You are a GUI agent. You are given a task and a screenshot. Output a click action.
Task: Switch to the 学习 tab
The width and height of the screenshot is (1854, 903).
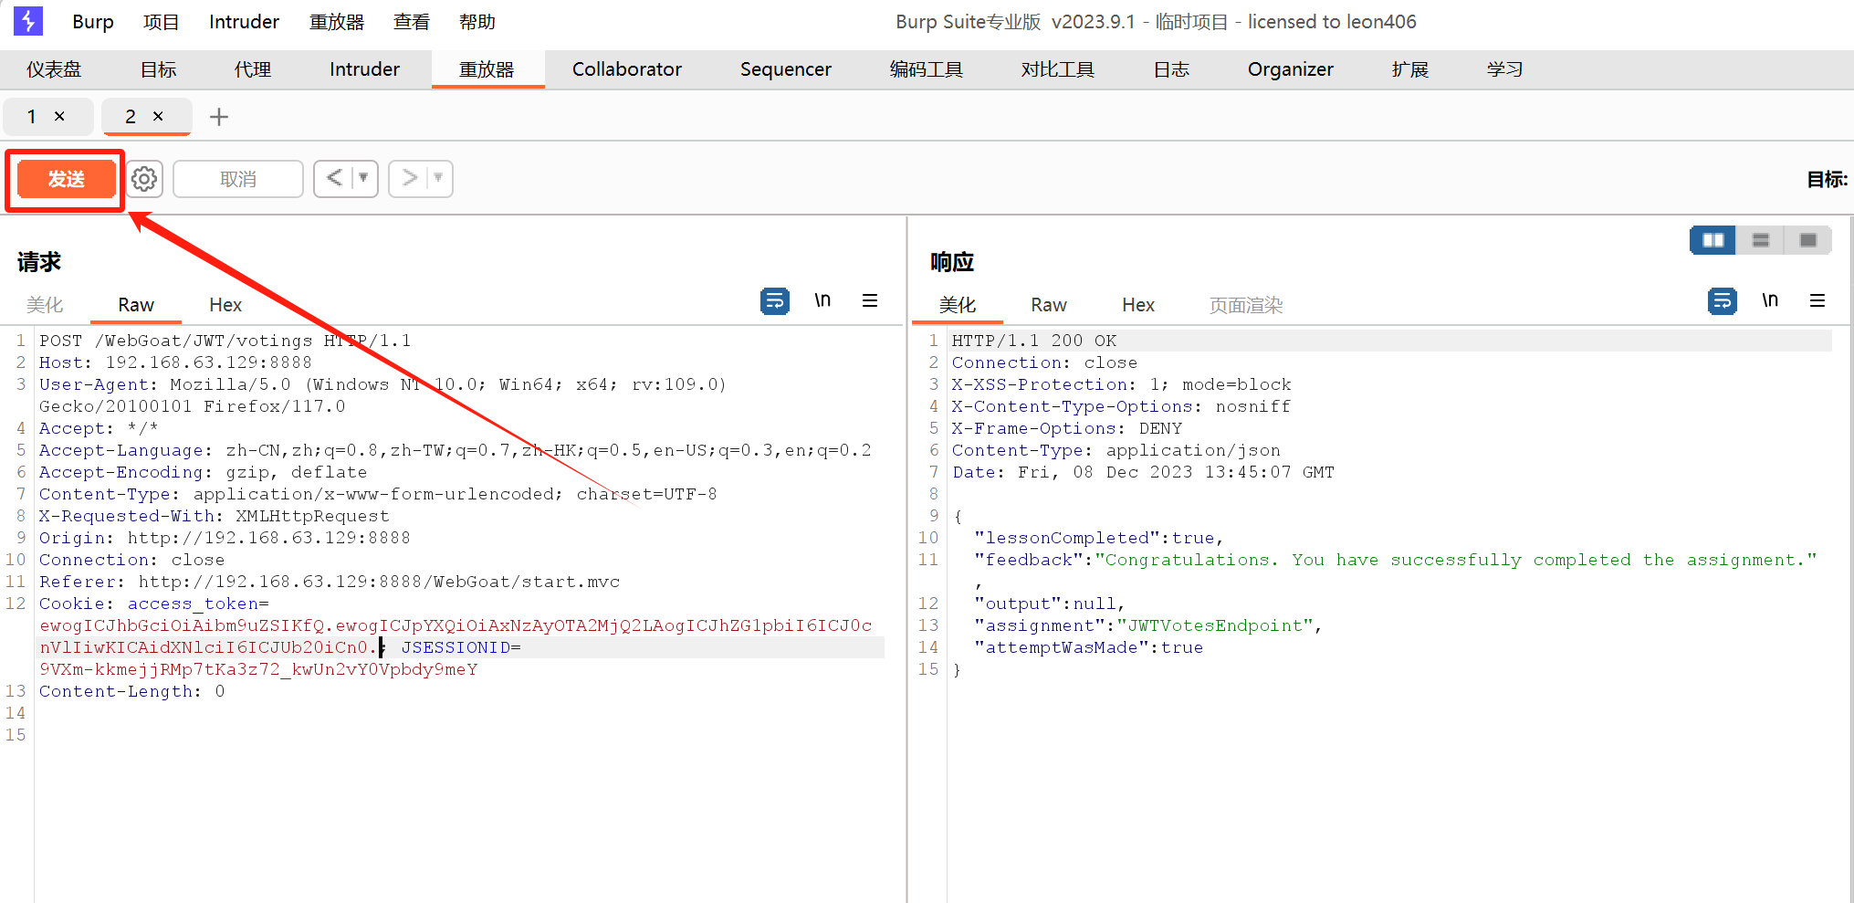tap(1504, 69)
